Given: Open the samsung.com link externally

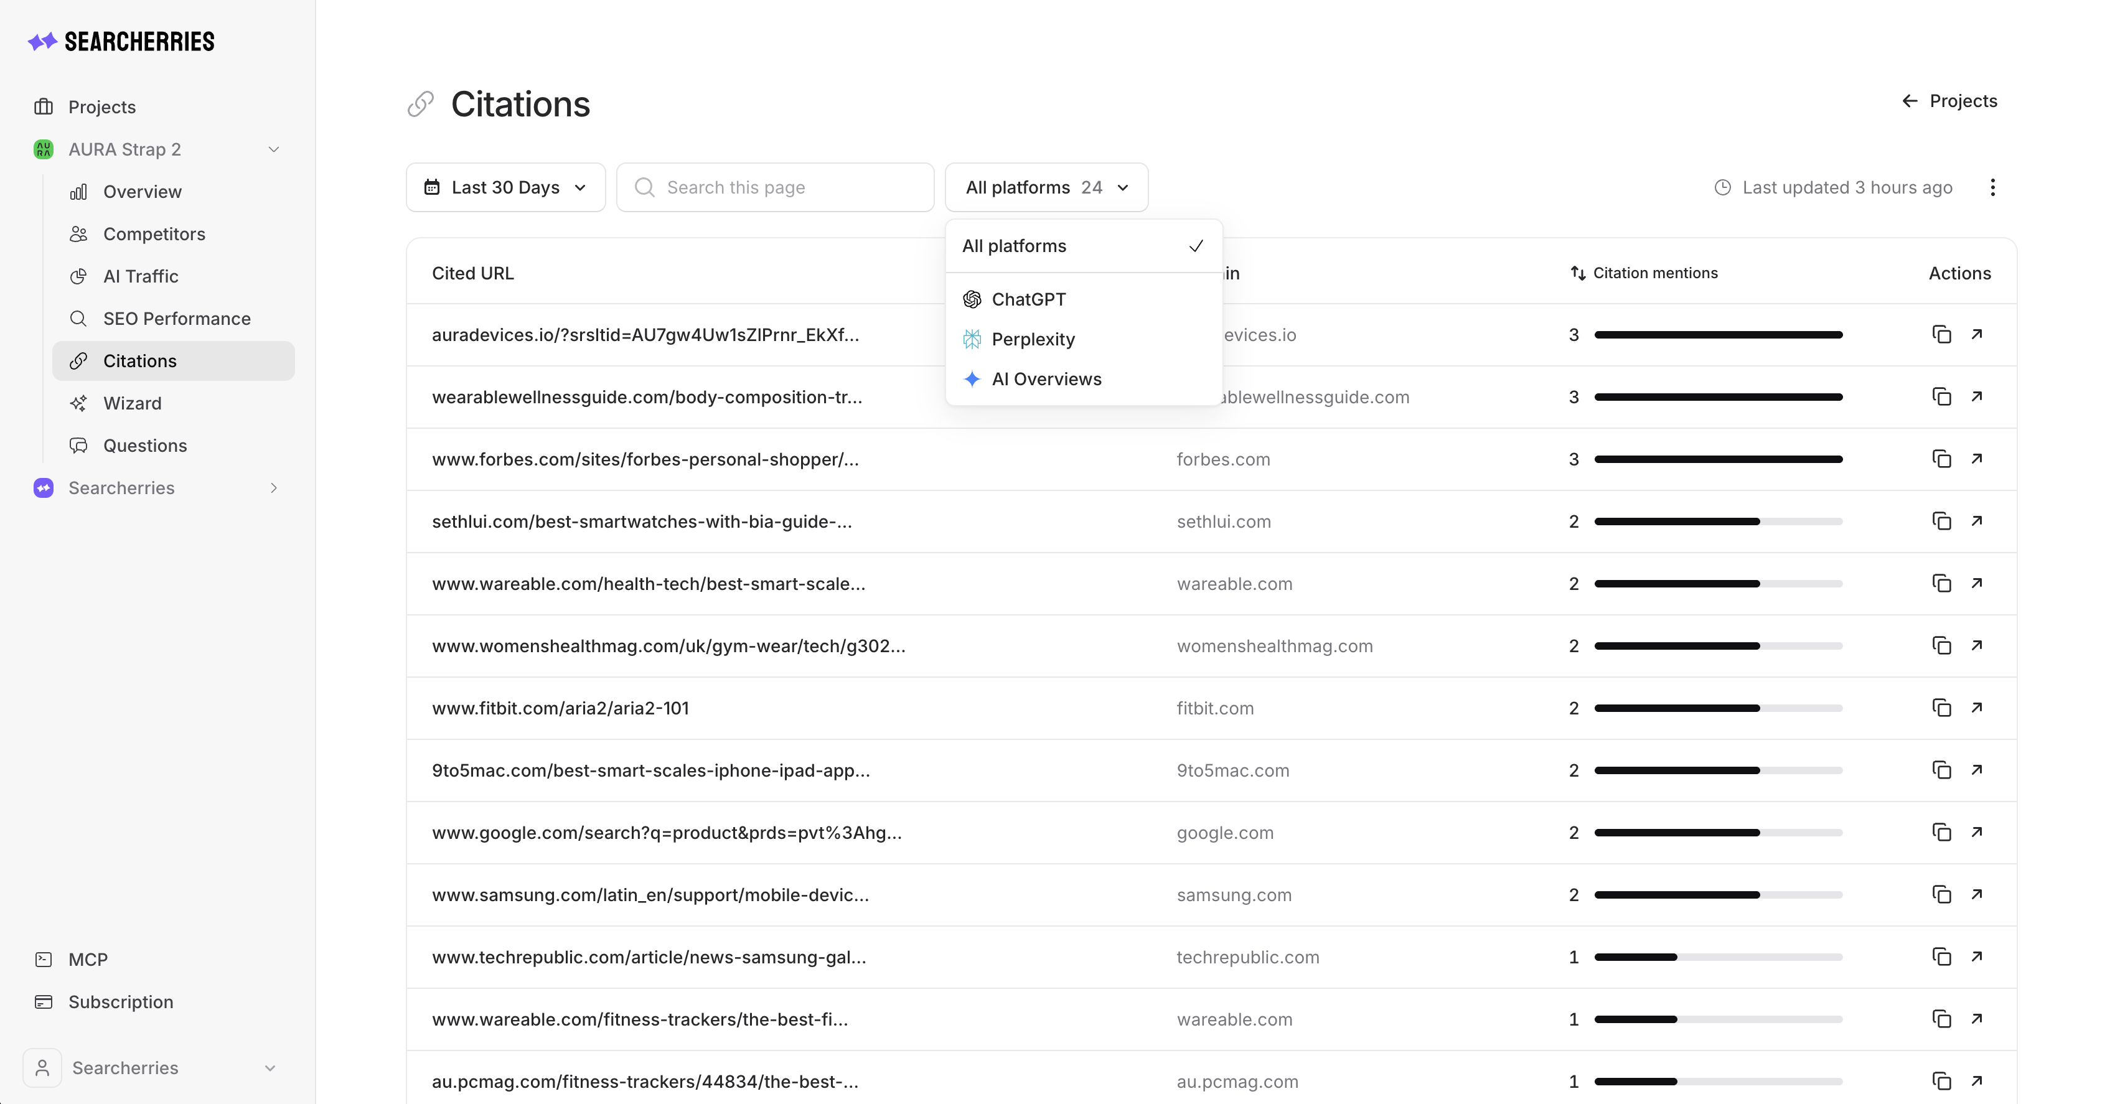Looking at the screenshot, I should (x=1977, y=894).
